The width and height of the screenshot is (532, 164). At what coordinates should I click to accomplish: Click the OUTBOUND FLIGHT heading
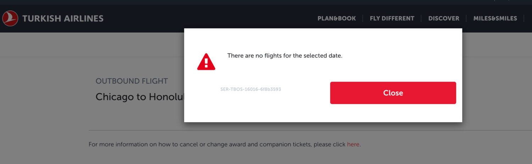click(132, 81)
